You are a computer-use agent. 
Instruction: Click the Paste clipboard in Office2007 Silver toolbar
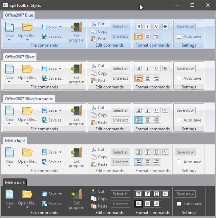point(94,81)
